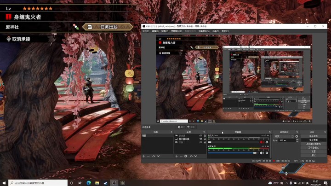The image size is (331, 186).
Task: Click 设置 settings button in Controls
Action: click(x=313, y=151)
